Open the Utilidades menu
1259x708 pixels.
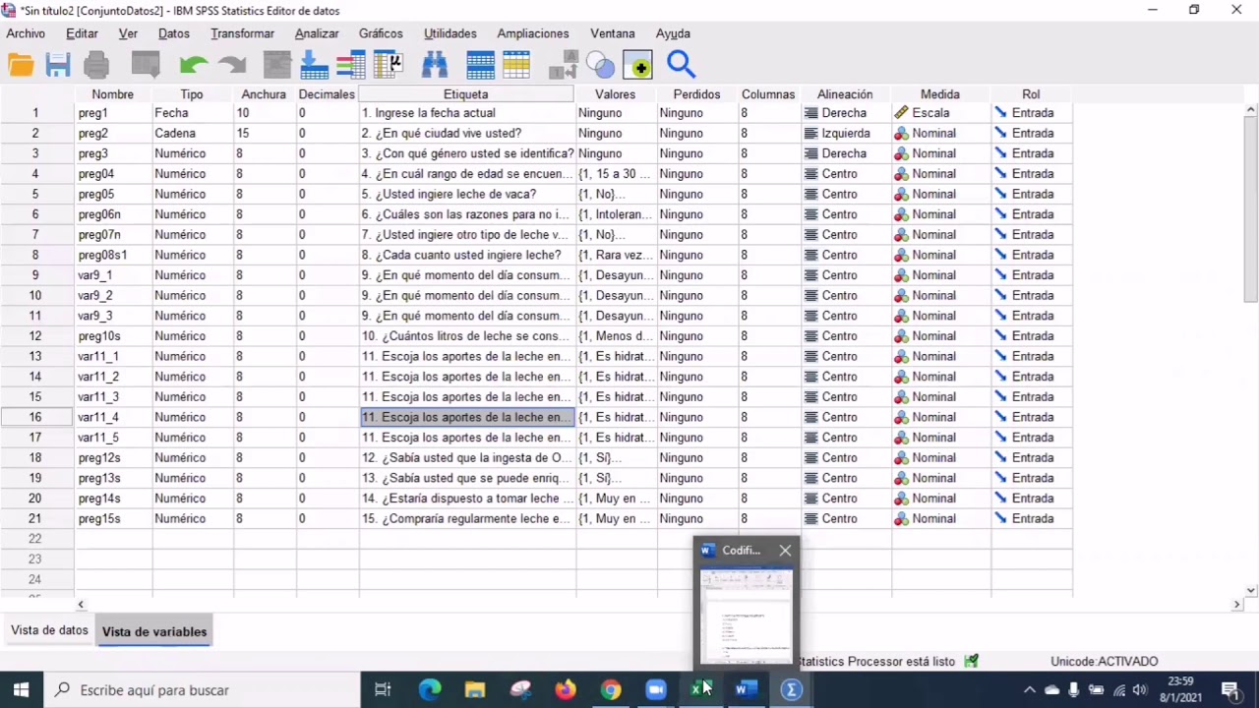pos(450,33)
